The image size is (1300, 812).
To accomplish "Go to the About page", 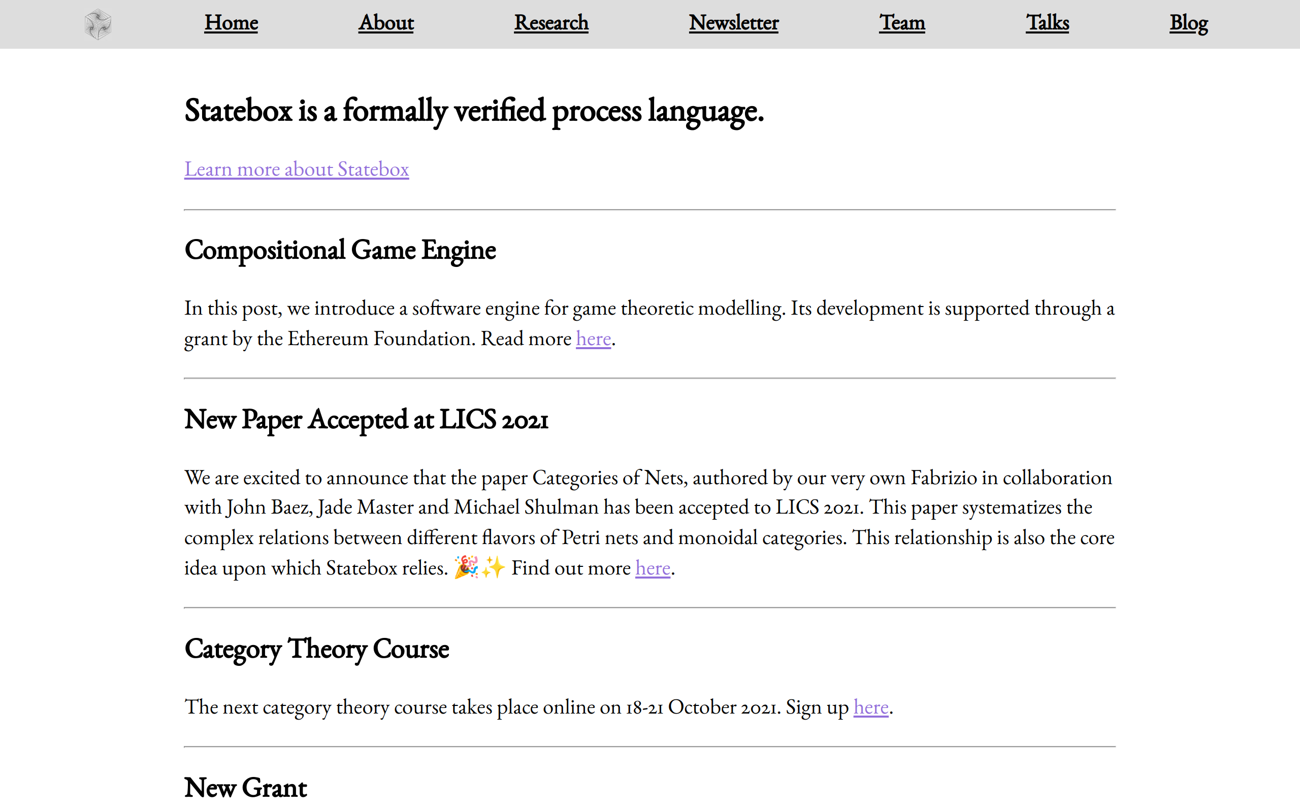I will [386, 23].
